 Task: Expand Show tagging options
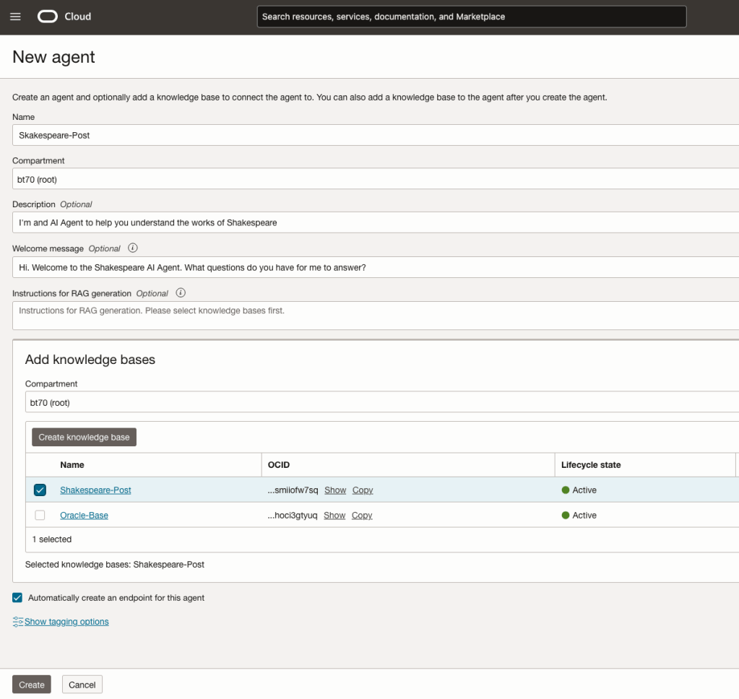pos(66,622)
